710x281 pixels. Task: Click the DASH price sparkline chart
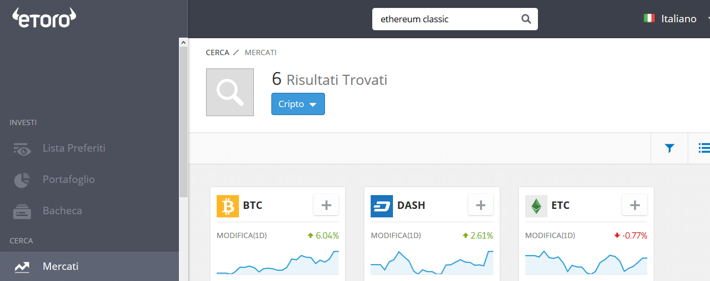pyautogui.click(x=432, y=262)
